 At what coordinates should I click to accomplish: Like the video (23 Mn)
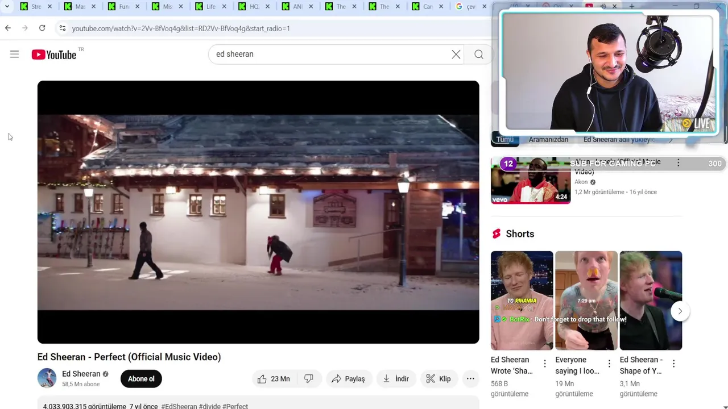point(274,379)
